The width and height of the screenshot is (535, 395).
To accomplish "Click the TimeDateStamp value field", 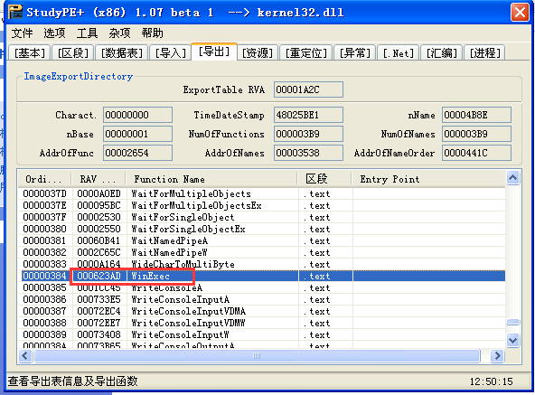I will 308,115.
